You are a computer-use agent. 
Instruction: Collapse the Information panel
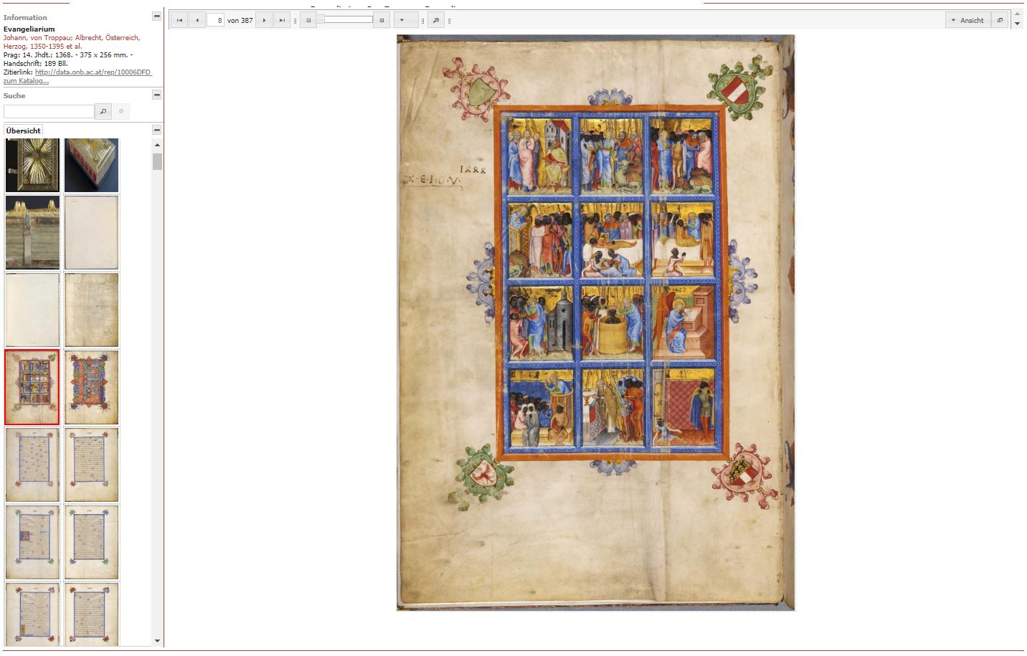pyautogui.click(x=156, y=16)
